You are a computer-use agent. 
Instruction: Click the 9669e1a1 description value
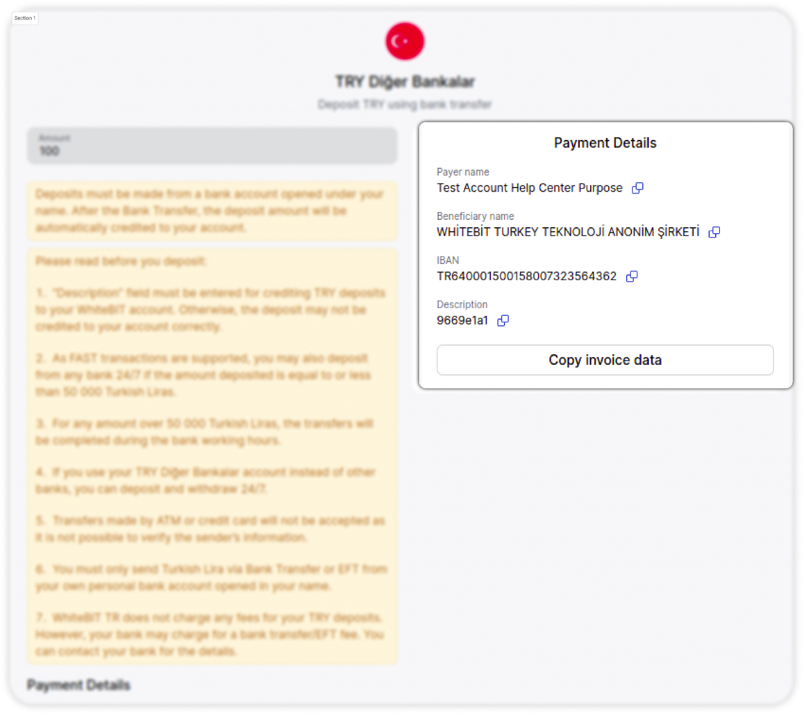coord(462,321)
